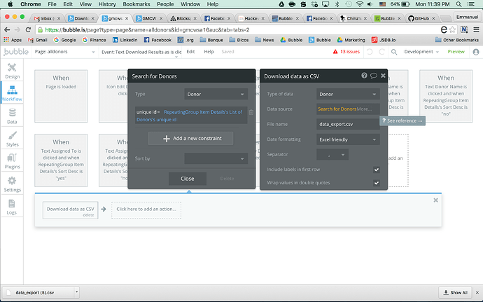Screen dimensions: 483x302
Task: Click the browser address bar
Action: click(x=237, y=30)
